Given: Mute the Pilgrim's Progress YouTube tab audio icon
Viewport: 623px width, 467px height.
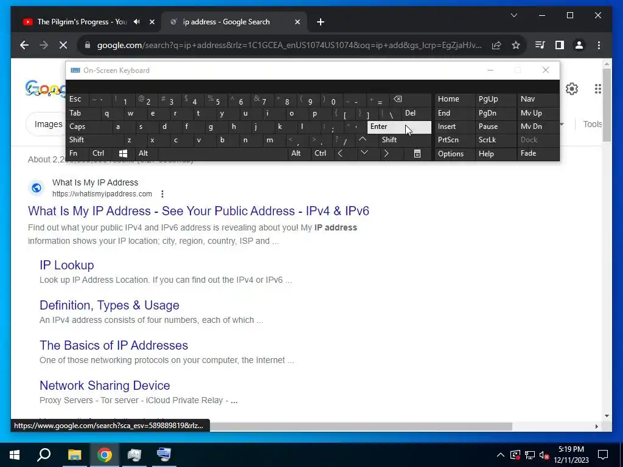Looking at the screenshot, I should point(137,22).
